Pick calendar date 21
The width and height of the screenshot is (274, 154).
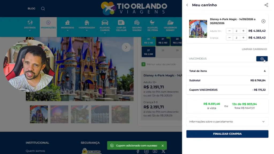coord(163,41)
